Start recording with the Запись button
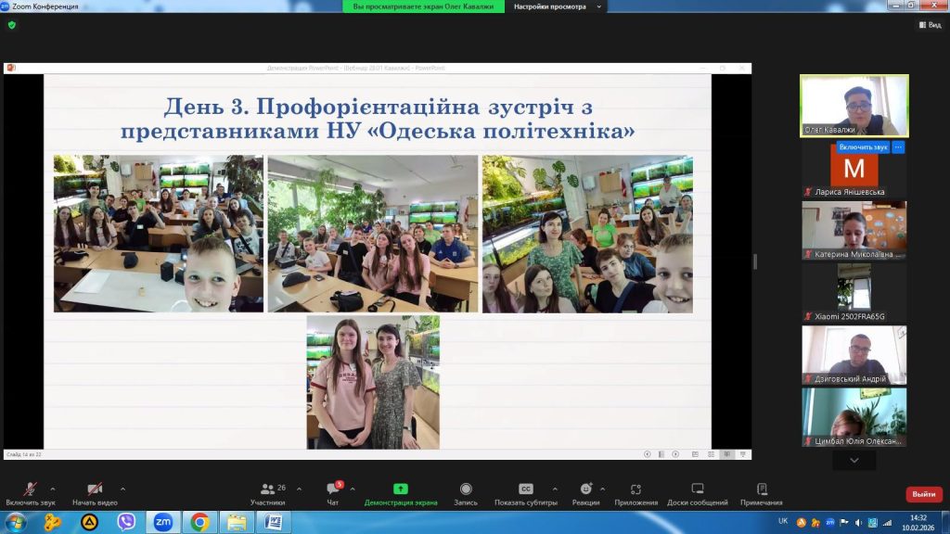This screenshot has width=950, height=534. point(466,489)
